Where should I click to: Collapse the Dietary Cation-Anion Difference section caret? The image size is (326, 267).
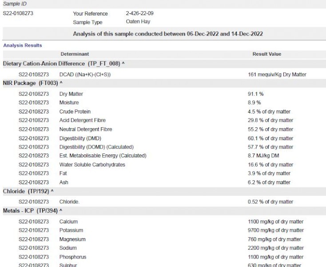pos(123,64)
